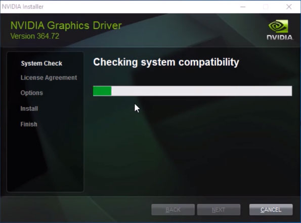This screenshot has width=301, height=223.
Task: Select the System Check step
Action: coord(41,63)
